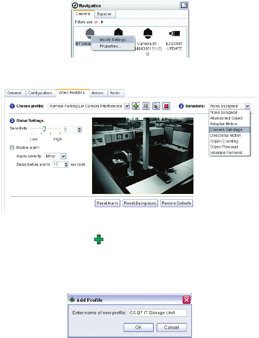Switch to the Motion tab
Viewport: 259px width, 338px height.
[98, 93]
